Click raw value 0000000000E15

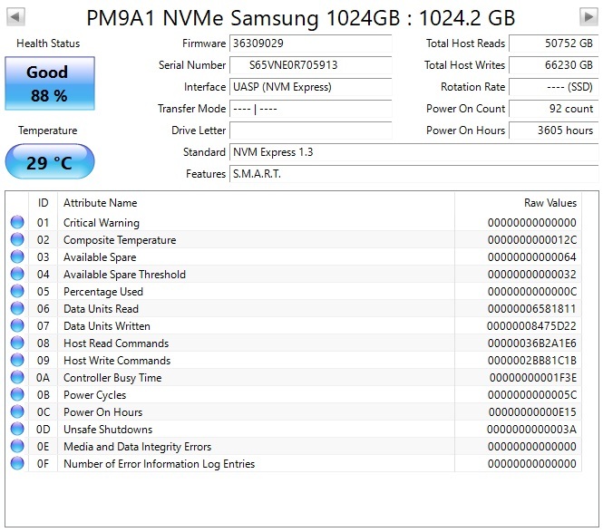click(532, 412)
